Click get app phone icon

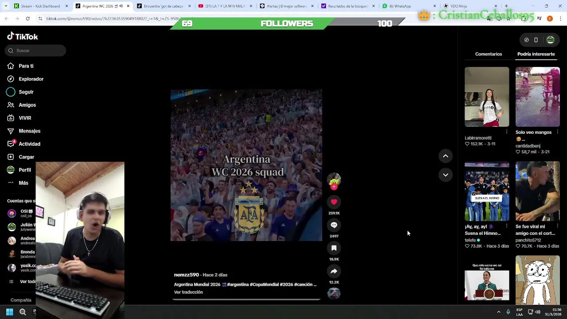point(536,40)
